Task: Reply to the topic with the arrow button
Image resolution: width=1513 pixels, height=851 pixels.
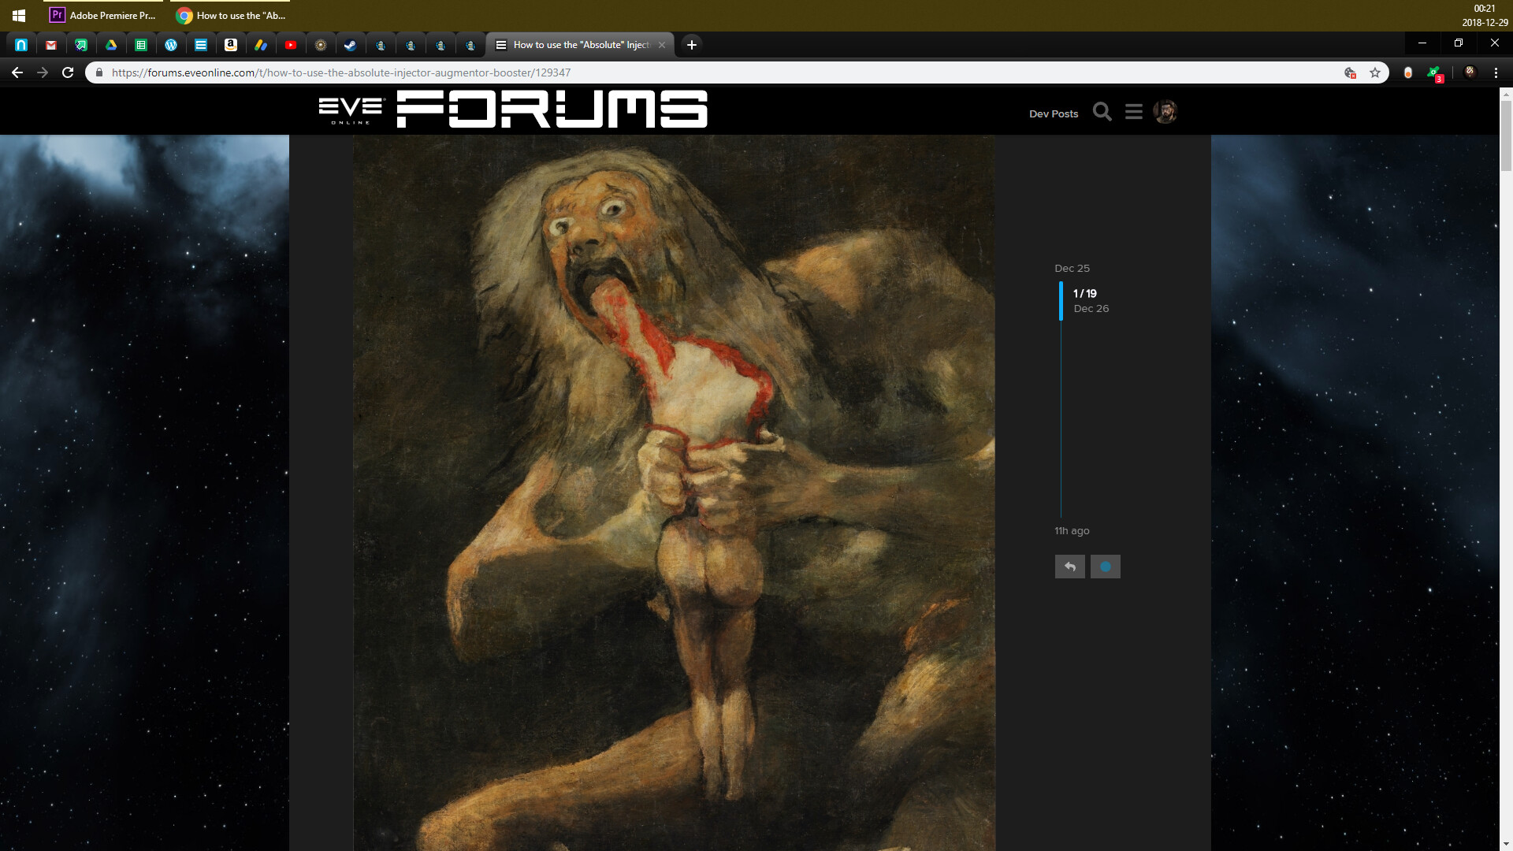Action: (x=1070, y=567)
